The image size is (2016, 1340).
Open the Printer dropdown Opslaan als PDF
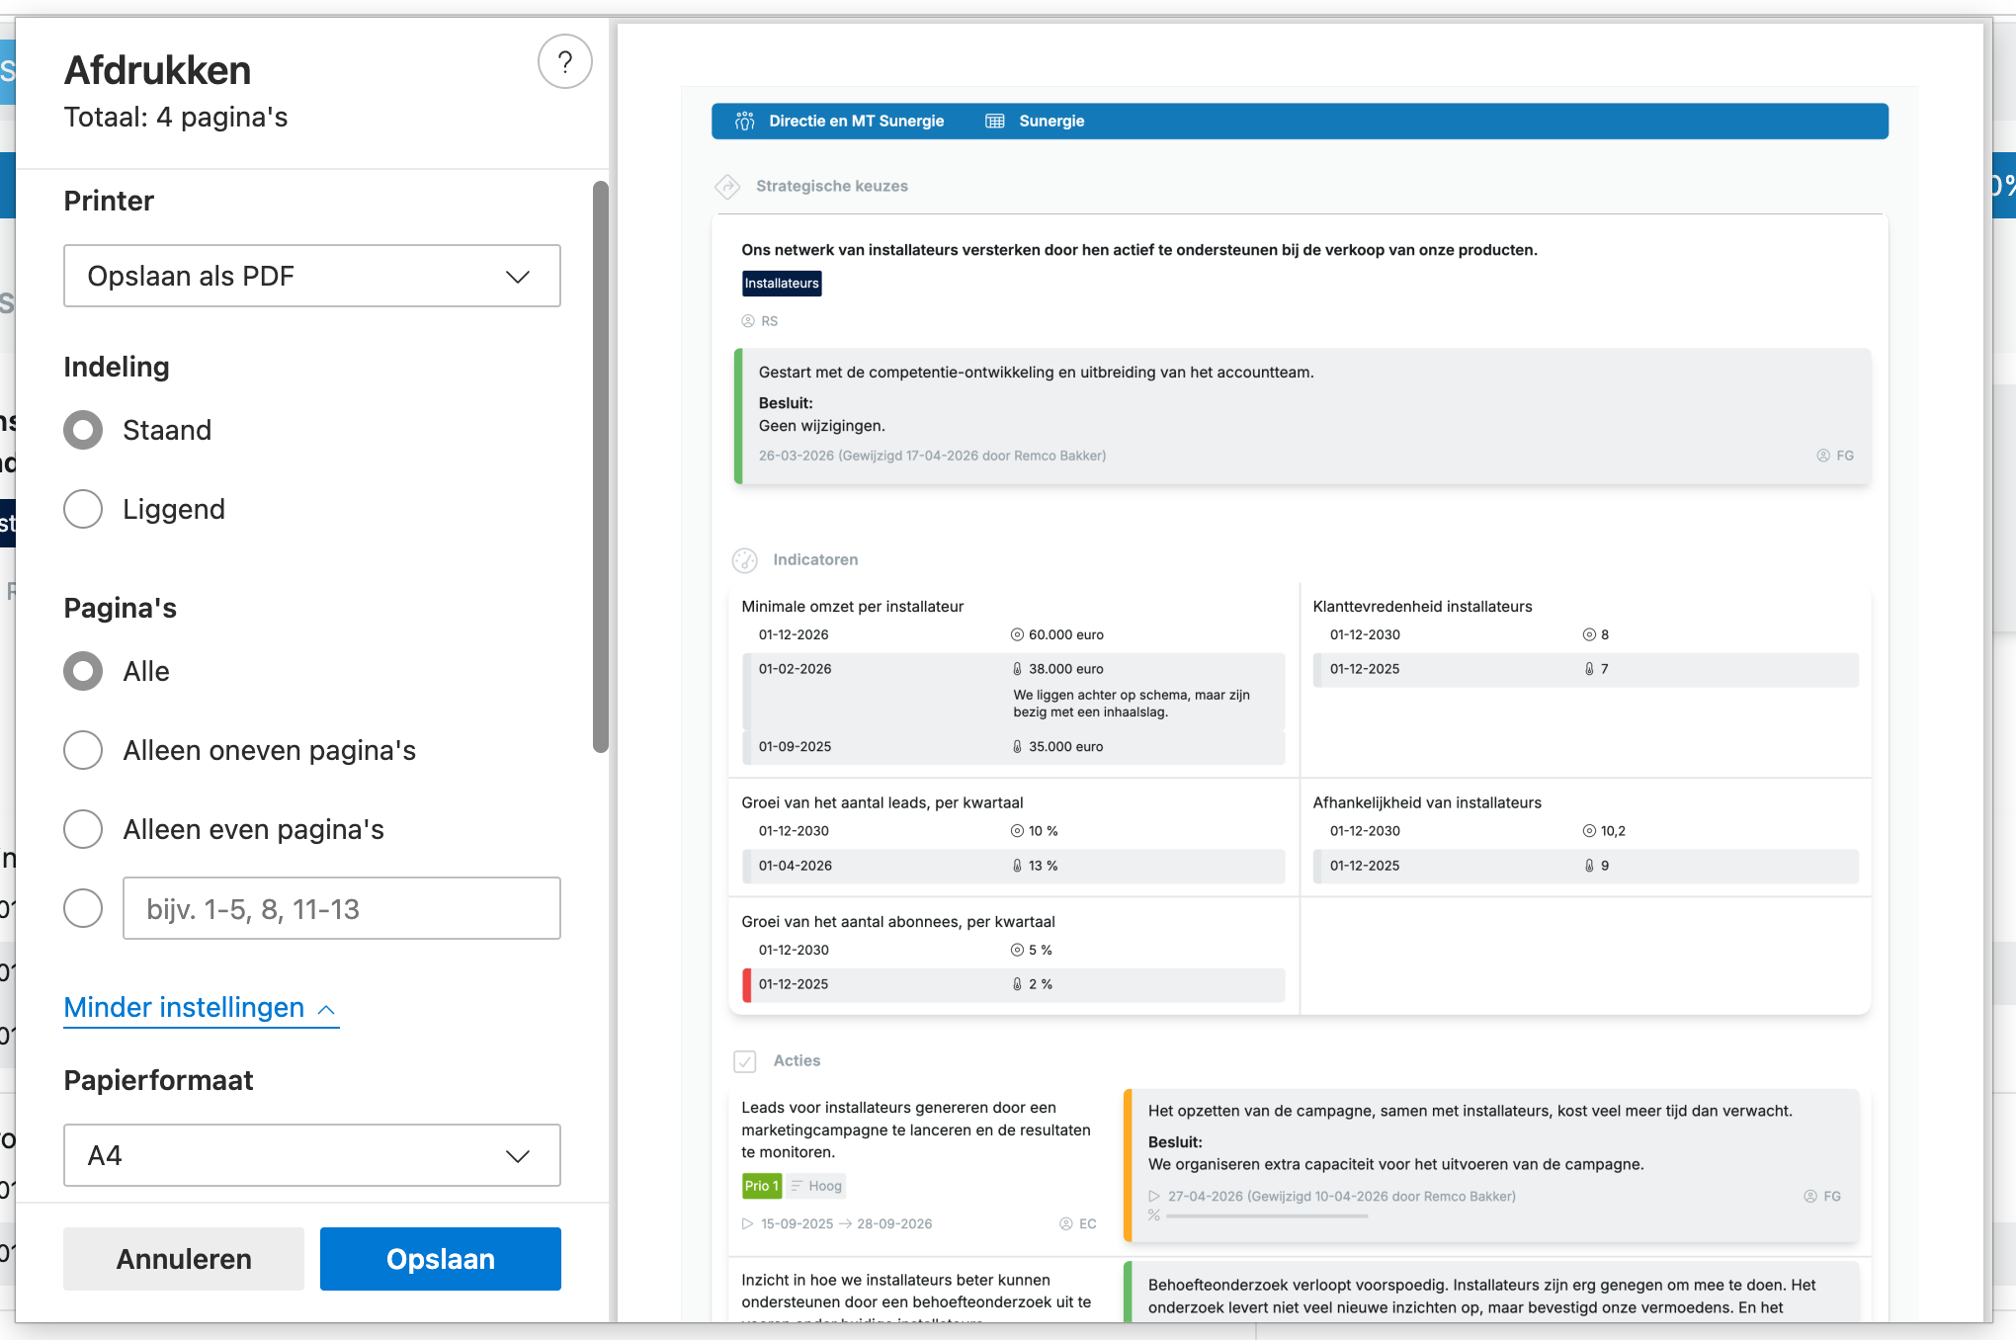pyautogui.click(x=312, y=276)
